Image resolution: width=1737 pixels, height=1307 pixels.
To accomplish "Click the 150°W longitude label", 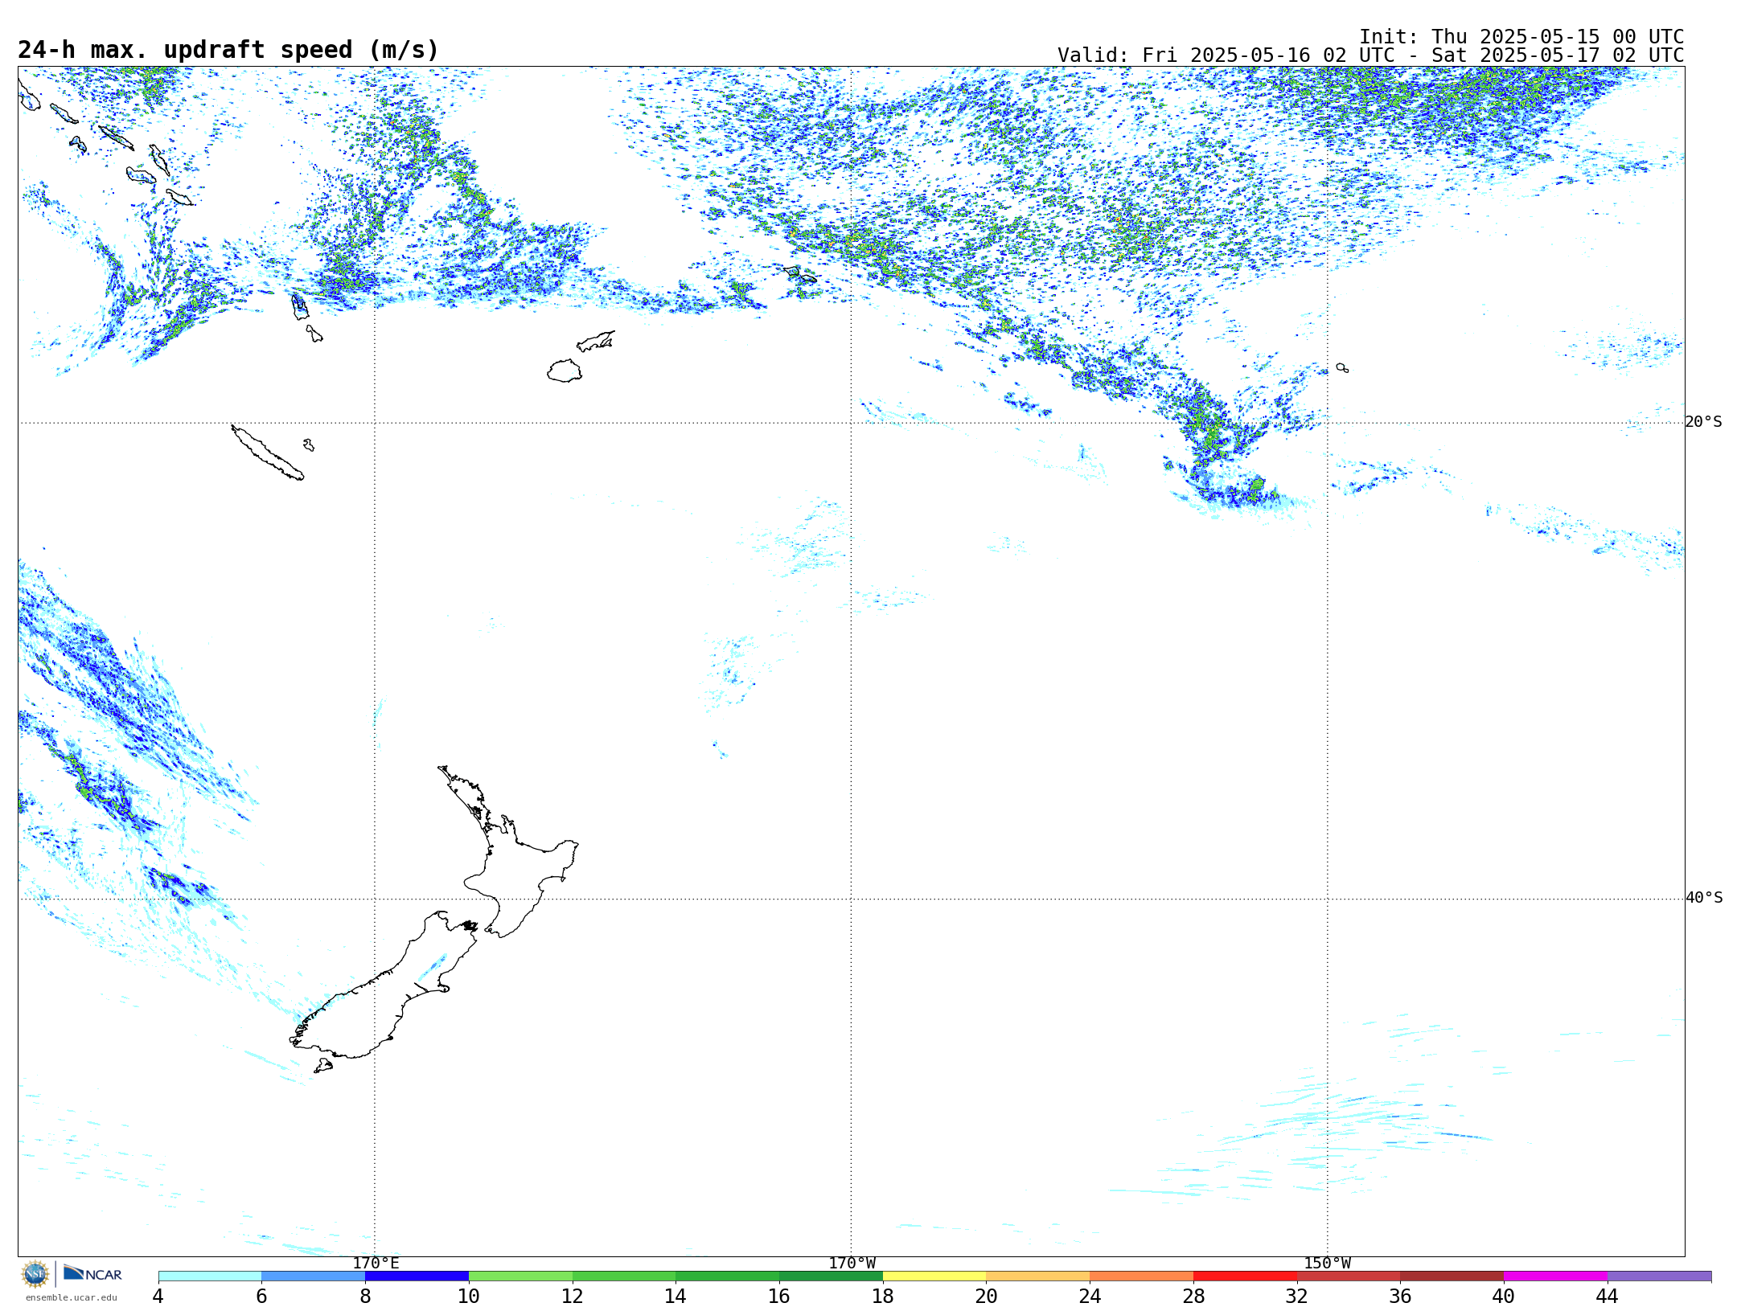I will [x=1327, y=1264].
